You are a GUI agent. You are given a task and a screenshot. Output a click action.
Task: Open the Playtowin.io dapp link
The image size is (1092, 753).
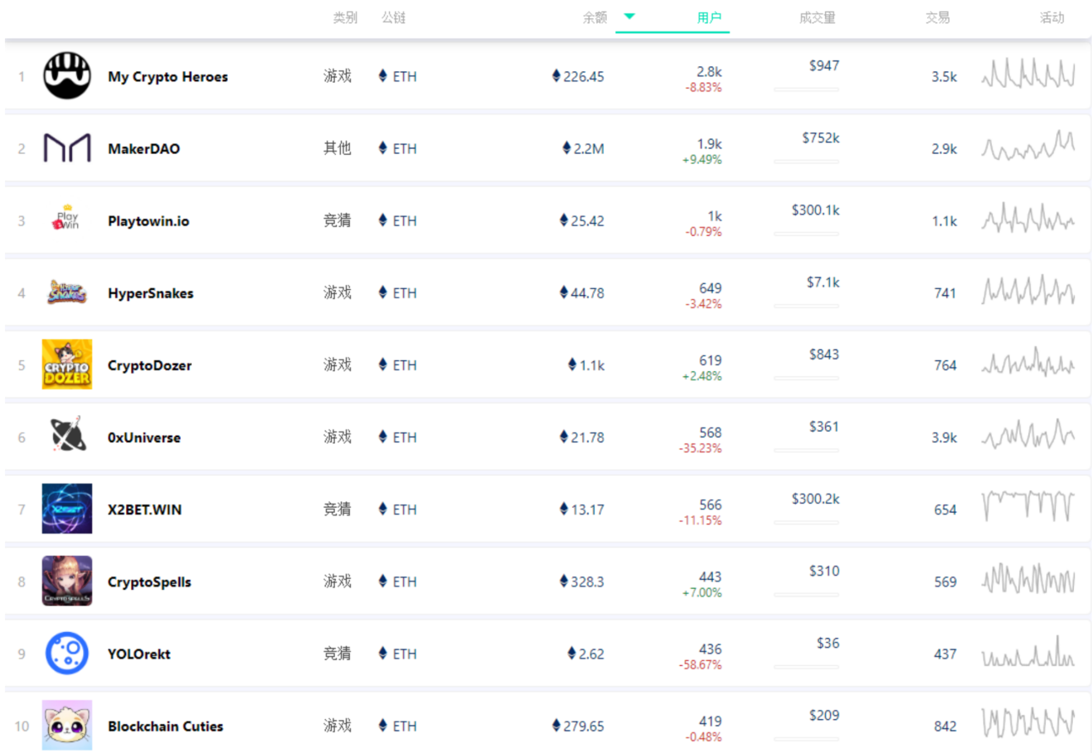148,220
